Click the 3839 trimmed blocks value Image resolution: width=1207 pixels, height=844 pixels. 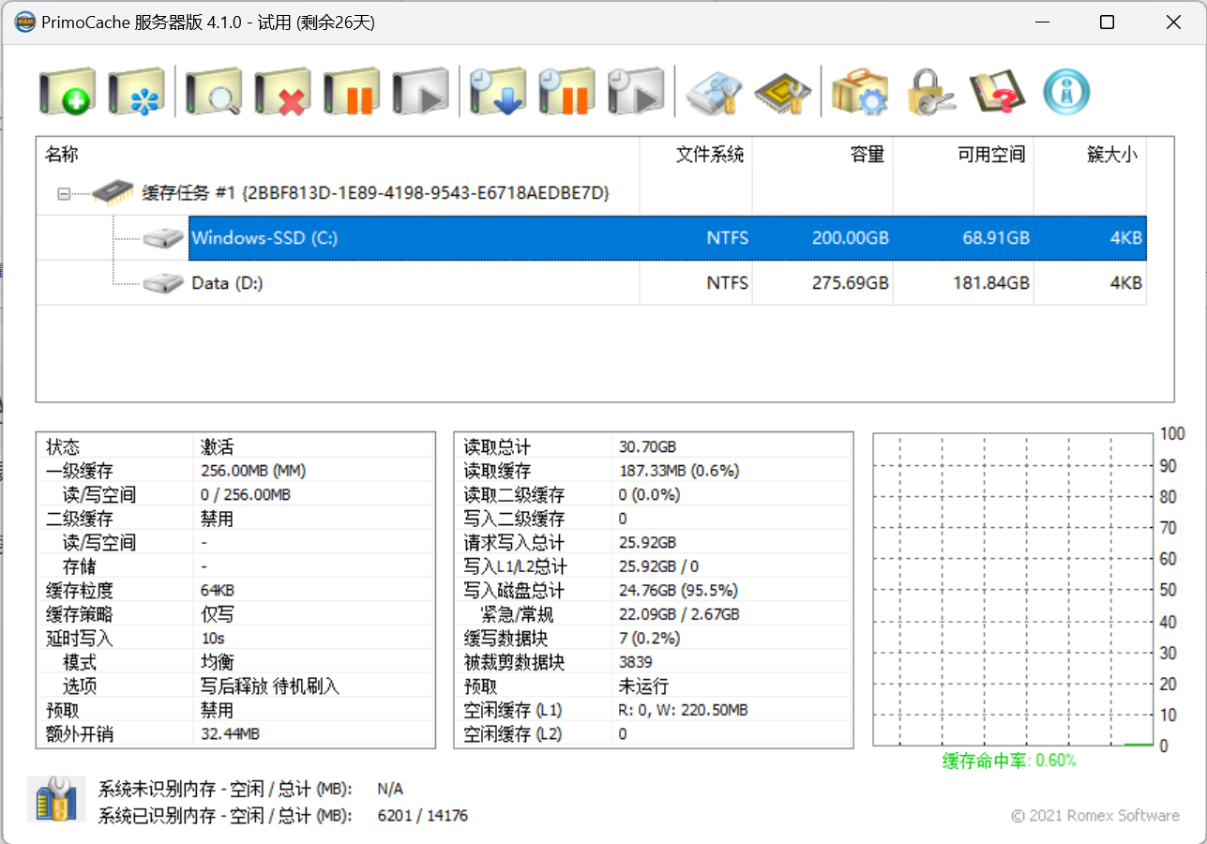[x=636, y=662]
